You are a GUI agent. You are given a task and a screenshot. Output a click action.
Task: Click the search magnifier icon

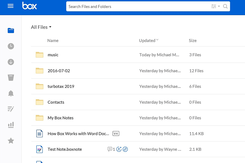pyautogui.click(x=225, y=7)
